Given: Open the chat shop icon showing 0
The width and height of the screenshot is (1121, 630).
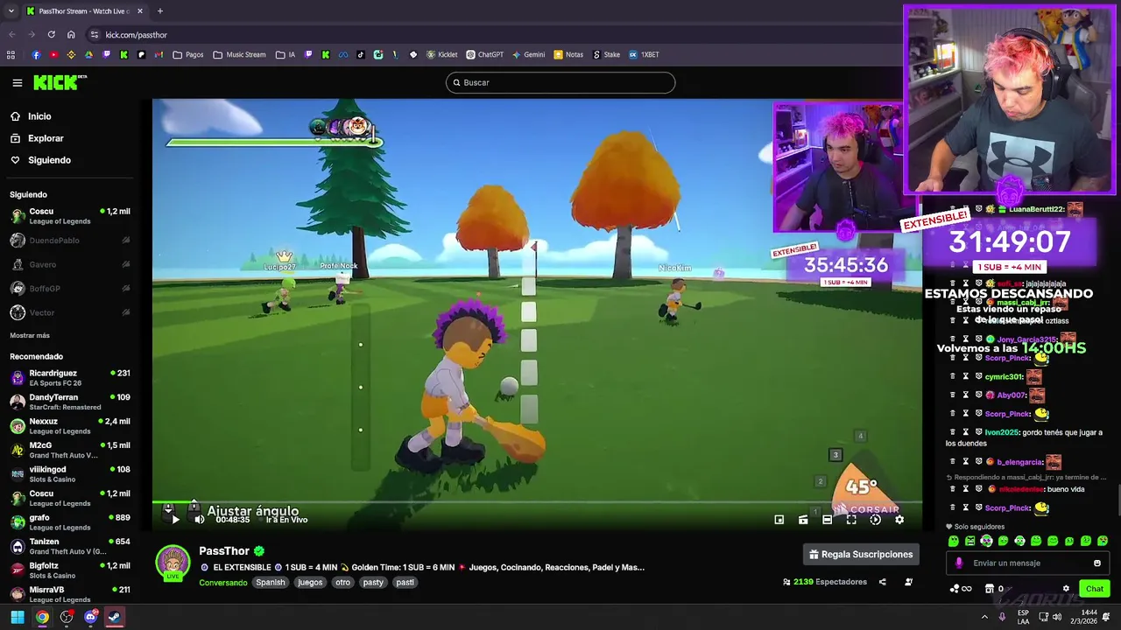Looking at the screenshot, I should 995,589.
